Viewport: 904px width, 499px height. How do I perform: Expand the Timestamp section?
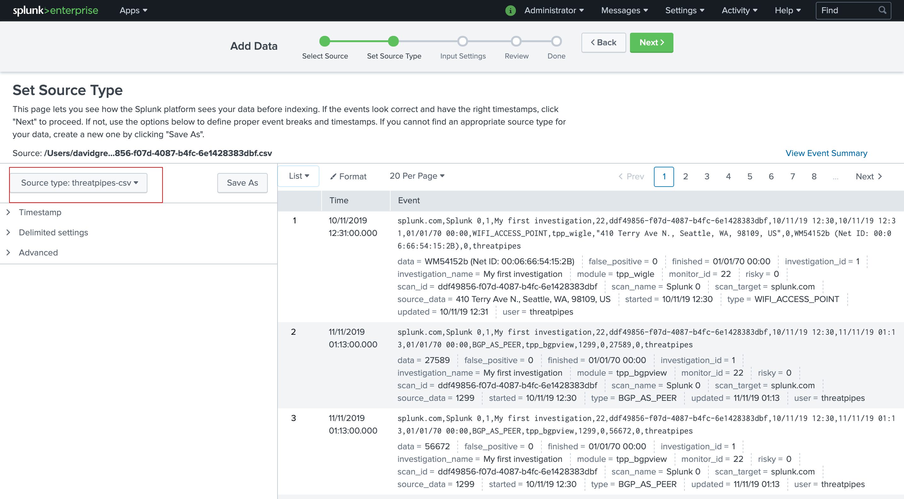pos(9,212)
